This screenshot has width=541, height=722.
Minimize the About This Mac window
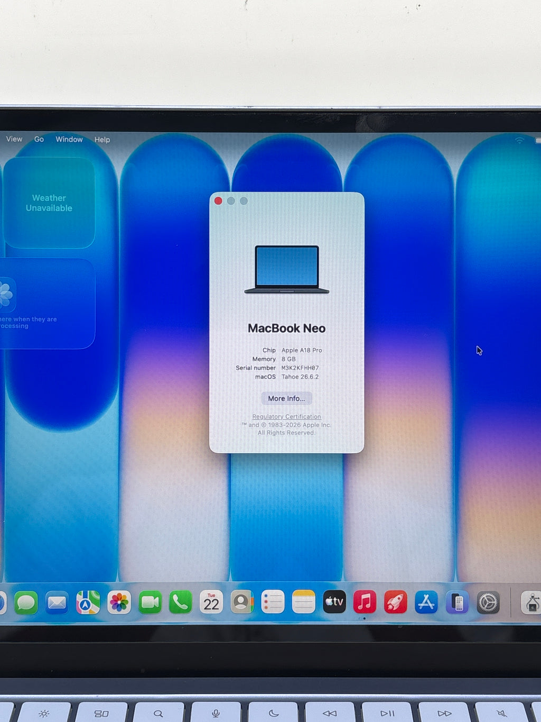231,201
